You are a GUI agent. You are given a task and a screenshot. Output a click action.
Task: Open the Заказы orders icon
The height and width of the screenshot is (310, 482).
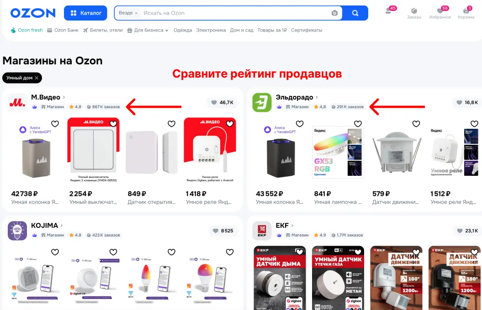(x=414, y=13)
